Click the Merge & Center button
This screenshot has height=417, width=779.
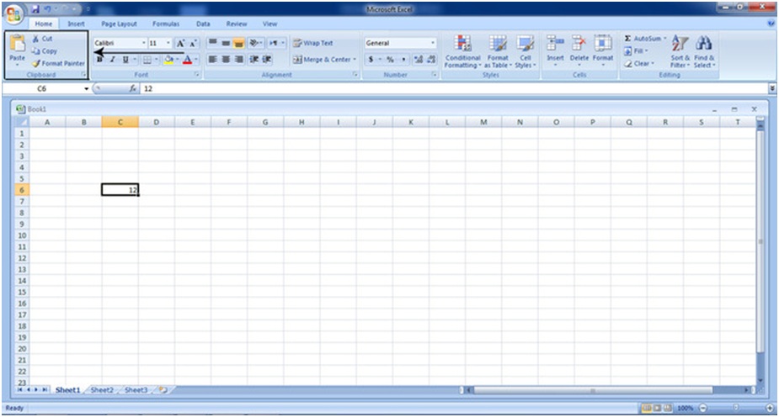coord(323,60)
